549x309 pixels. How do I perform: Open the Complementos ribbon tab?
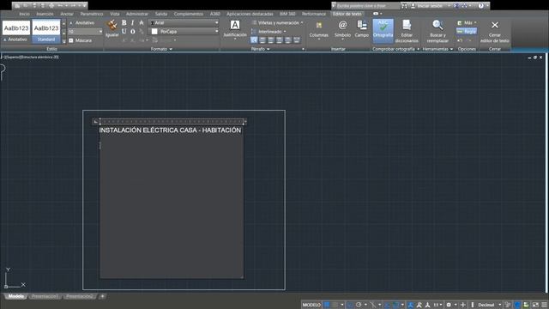click(x=189, y=14)
